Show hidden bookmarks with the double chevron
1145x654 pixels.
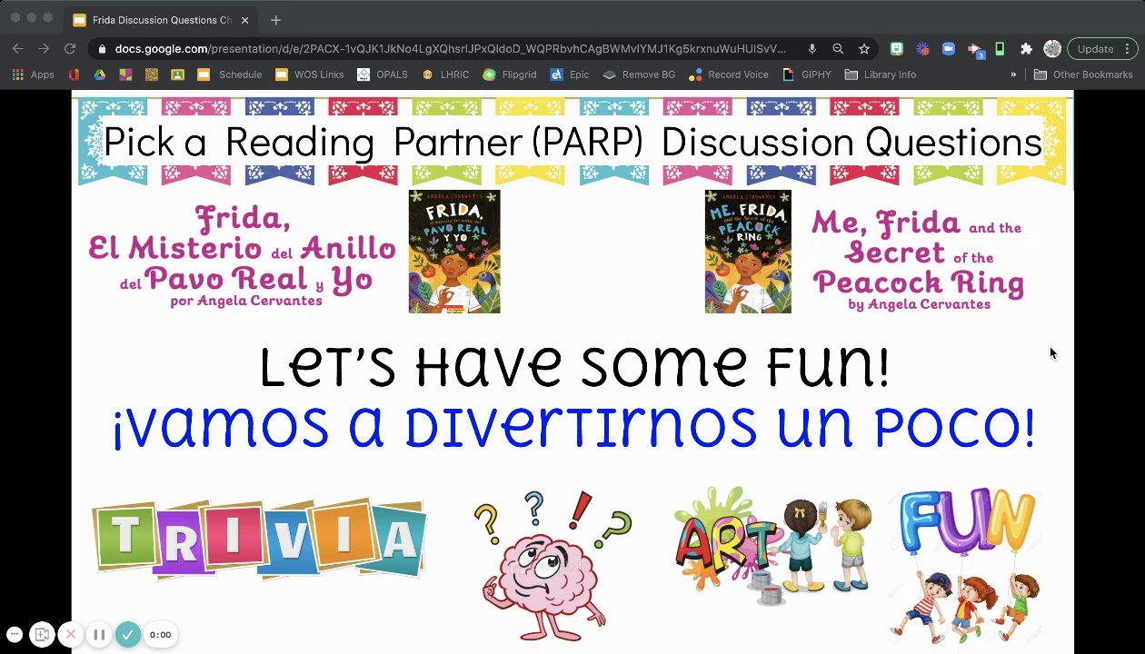click(1013, 74)
